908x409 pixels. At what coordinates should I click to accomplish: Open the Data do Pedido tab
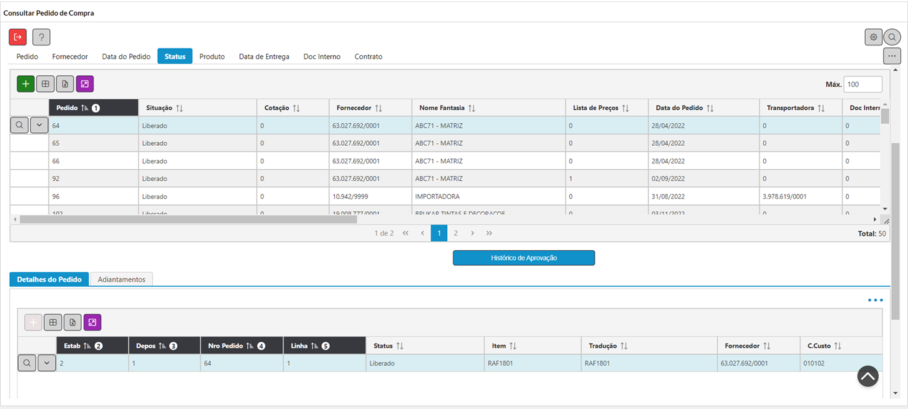click(126, 56)
